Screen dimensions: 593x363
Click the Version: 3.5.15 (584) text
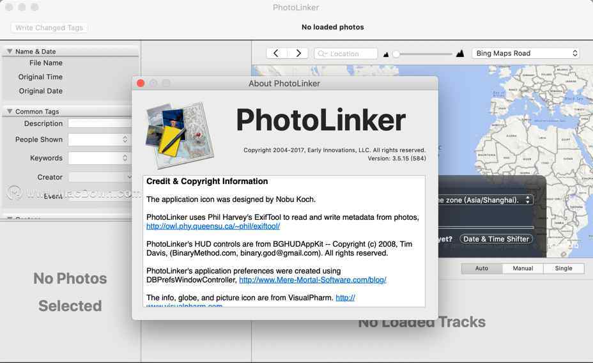(397, 158)
